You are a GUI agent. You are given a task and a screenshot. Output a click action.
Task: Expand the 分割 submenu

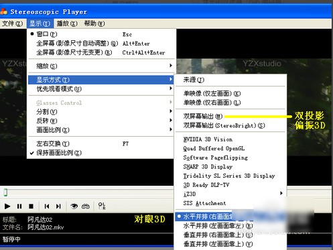point(101,111)
